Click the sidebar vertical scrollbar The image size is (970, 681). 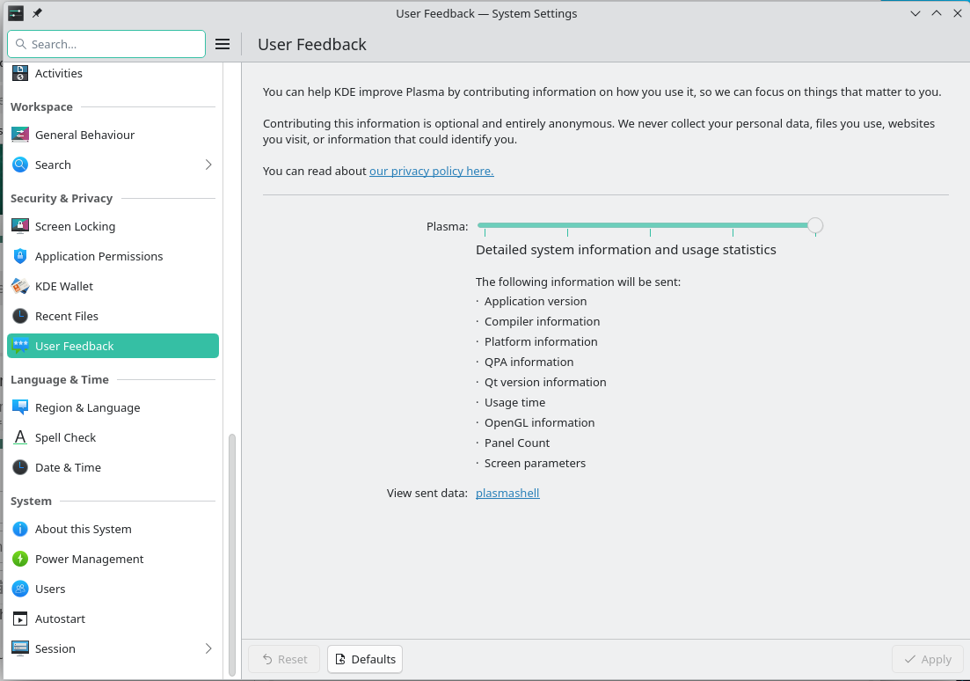(232, 554)
